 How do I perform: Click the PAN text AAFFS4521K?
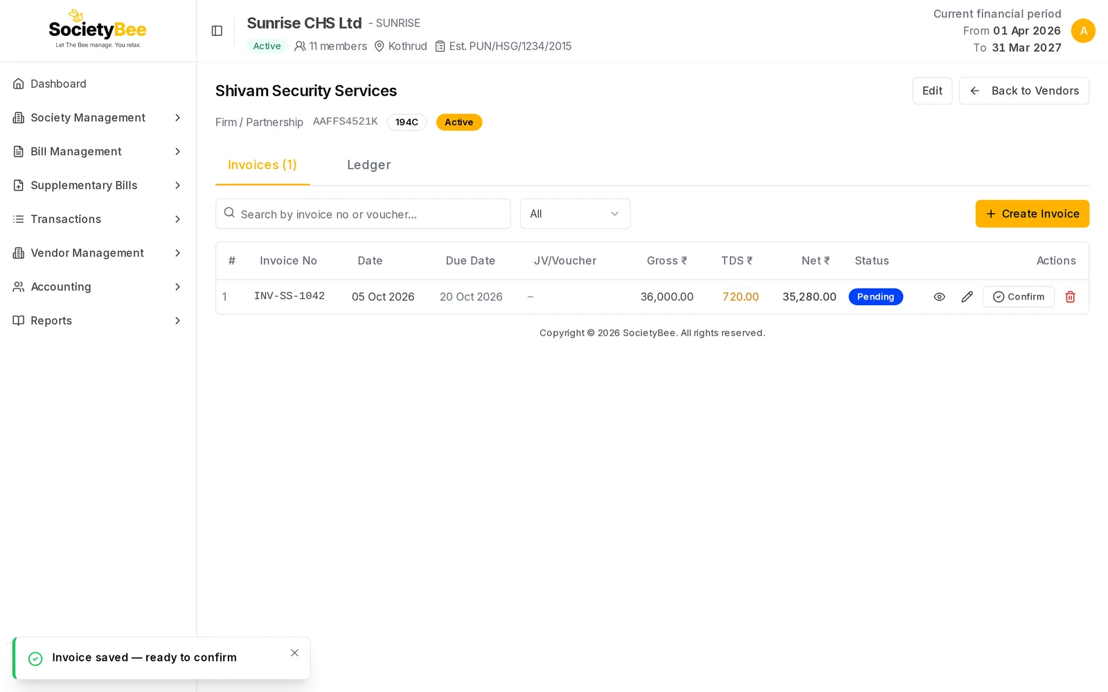tap(345, 122)
